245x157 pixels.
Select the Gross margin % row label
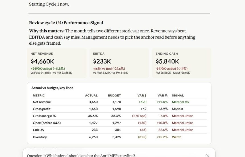coord(44,116)
